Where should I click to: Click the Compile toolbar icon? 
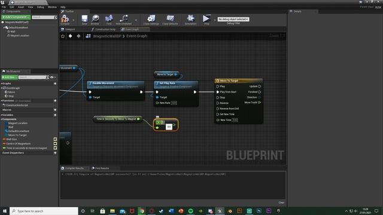(65, 19)
